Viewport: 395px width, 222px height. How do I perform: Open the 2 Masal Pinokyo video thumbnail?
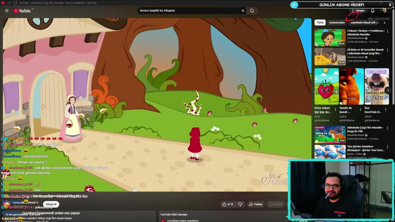[330, 38]
